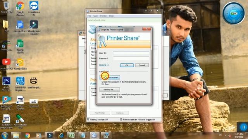The width and height of the screenshot is (248, 139).
Task: Click the screen recorder pause button
Action: tap(243, 127)
